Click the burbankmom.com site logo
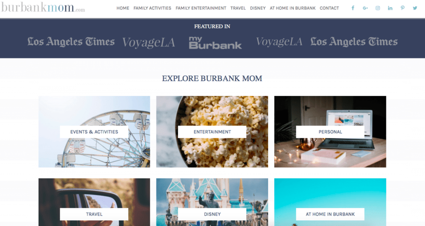Viewport: 425px width, 226px height. pyautogui.click(x=43, y=7)
